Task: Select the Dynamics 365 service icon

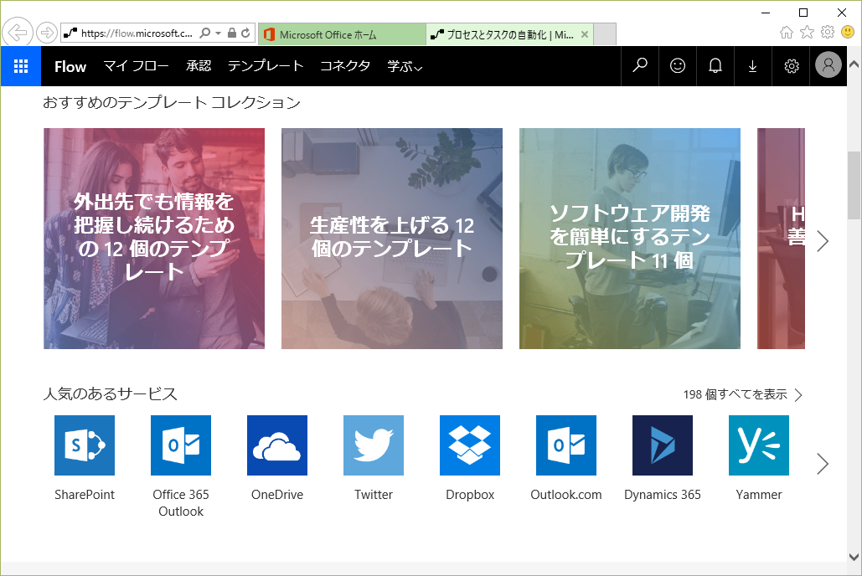Action: point(663,445)
